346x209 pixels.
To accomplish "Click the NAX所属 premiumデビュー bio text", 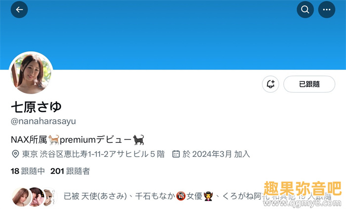I will [x=78, y=139].
